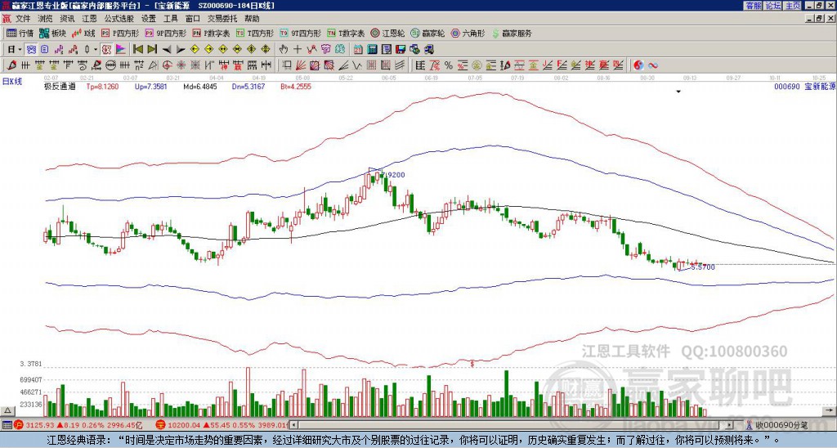This screenshot has height=448, width=837.
Task: Open the calculator icon
Action: point(372,49)
